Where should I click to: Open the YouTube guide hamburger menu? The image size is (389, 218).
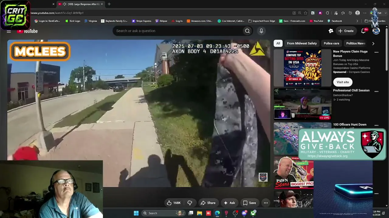[x=9, y=31]
